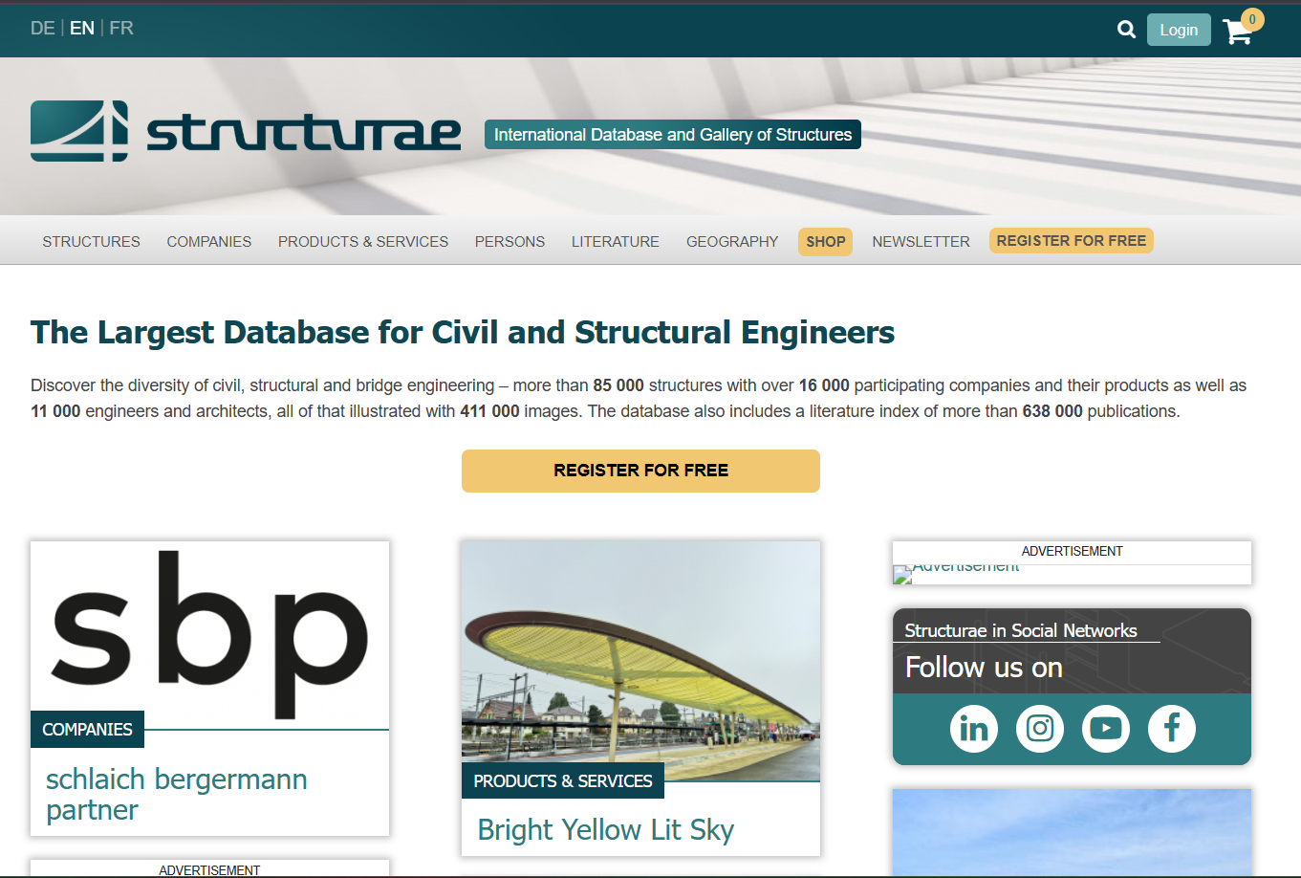This screenshot has height=878, width=1301.
Task: Open the YouTube channel icon
Action: pyautogui.click(x=1105, y=729)
